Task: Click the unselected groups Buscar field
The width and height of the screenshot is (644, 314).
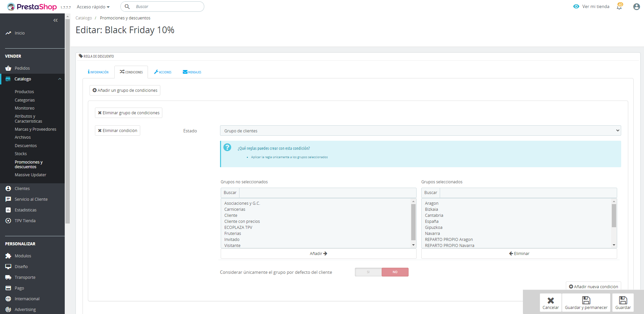Action: pos(327,193)
